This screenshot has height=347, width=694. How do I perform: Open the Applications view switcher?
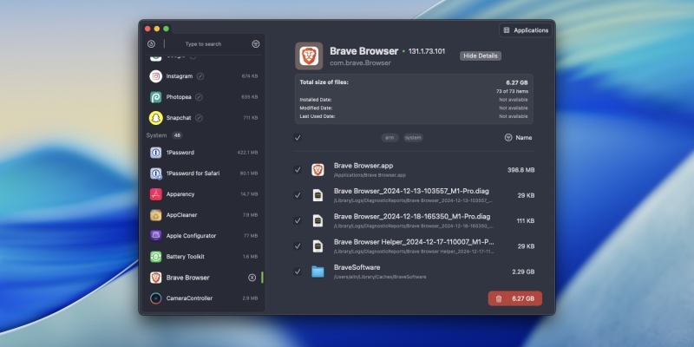point(526,30)
